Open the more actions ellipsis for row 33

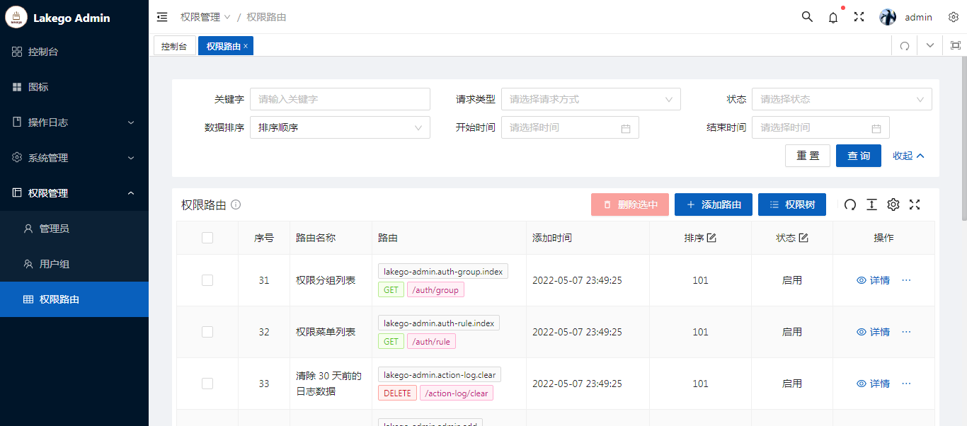click(906, 384)
